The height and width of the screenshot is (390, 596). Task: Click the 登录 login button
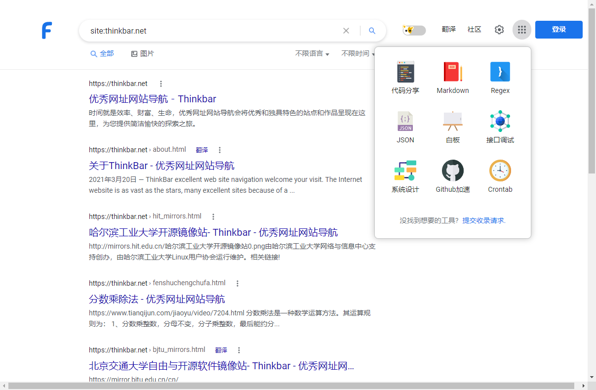[x=559, y=30]
